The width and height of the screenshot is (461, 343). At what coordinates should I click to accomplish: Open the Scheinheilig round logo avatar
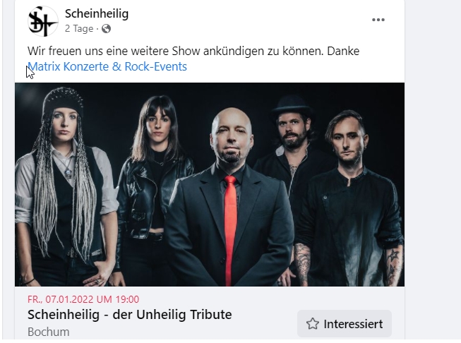coord(43,21)
